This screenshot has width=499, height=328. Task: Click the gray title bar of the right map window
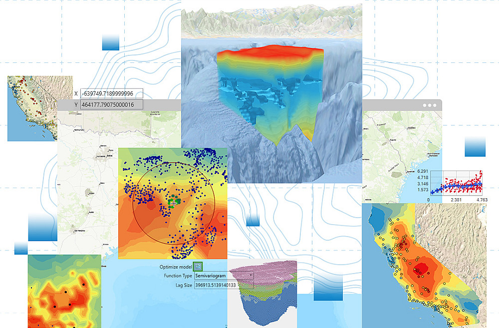(402, 105)
